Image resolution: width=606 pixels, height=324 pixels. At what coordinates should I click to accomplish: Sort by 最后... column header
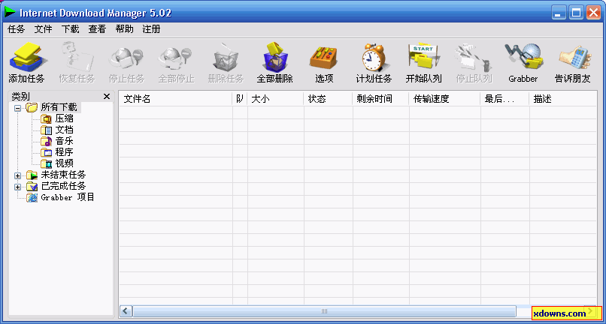point(504,99)
